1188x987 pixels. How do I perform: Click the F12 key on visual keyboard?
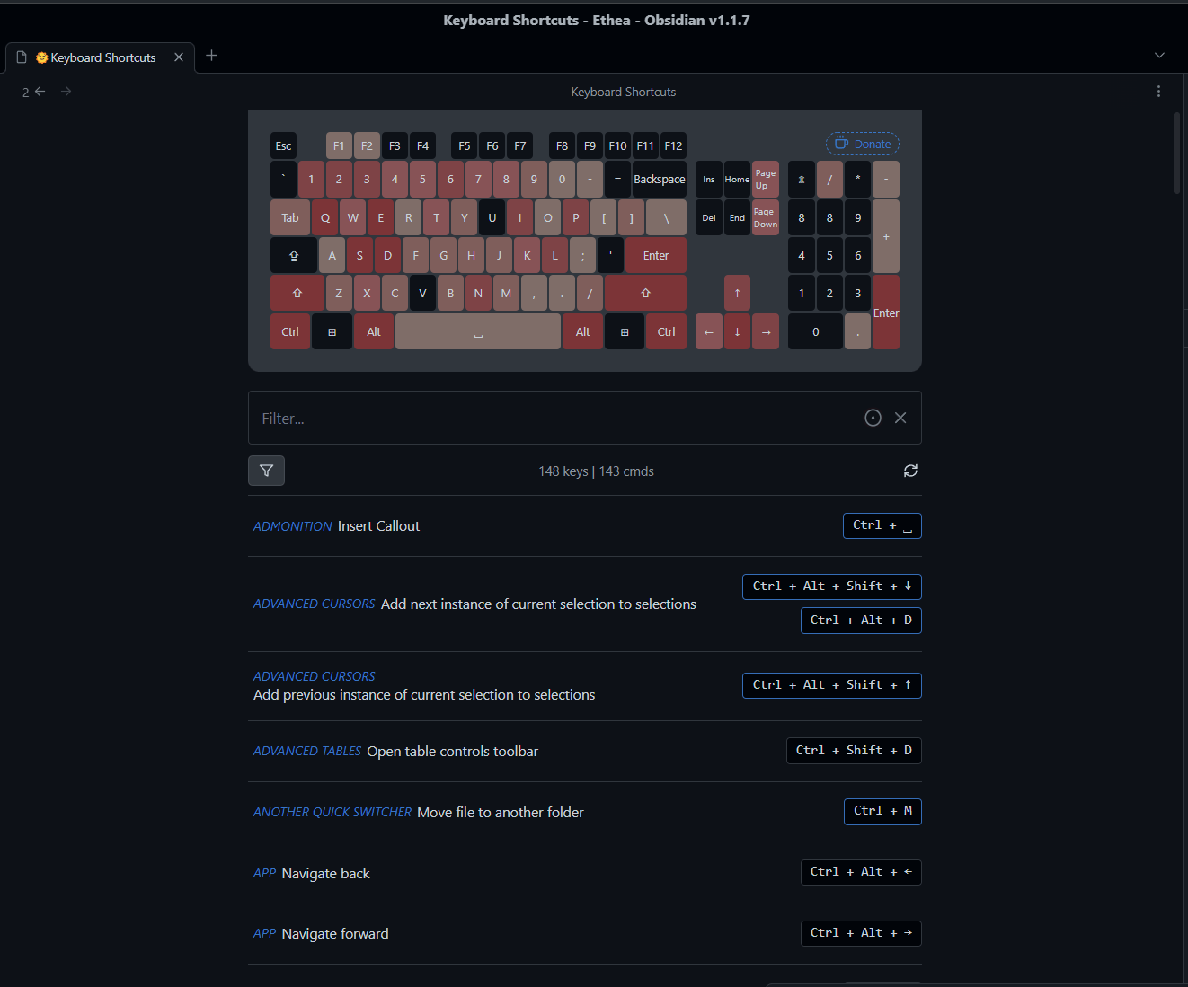[673, 145]
